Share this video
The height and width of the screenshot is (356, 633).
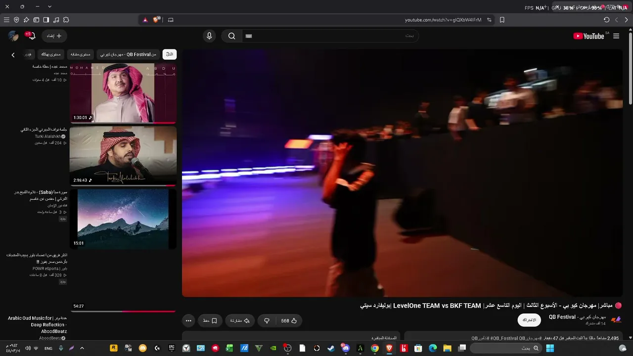pos(240,321)
